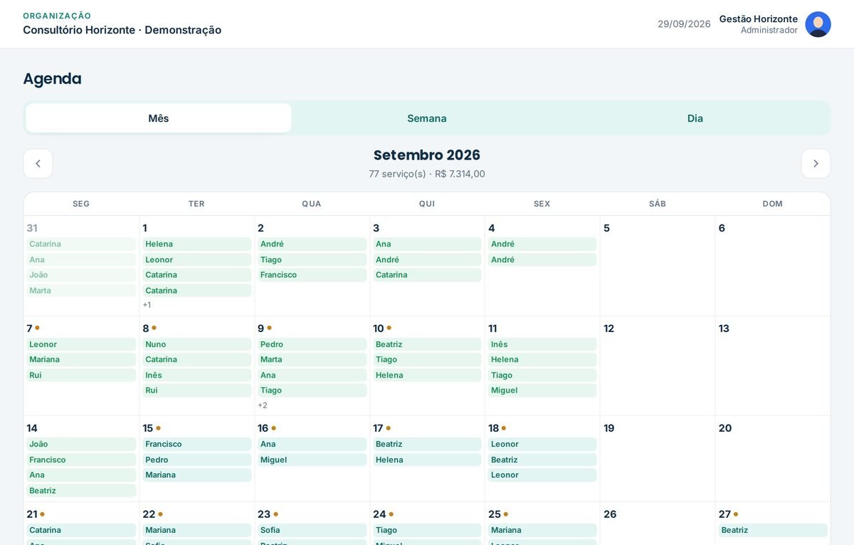The height and width of the screenshot is (545, 854).
Task: Switch to the Dia view tab
Action: (x=695, y=118)
